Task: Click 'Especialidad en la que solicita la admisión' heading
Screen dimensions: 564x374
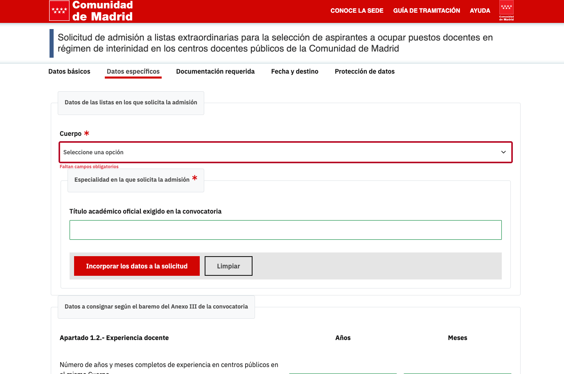Action: coord(132,180)
